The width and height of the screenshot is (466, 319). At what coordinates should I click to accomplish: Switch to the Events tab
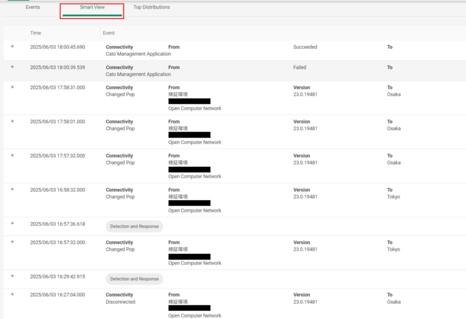coord(33,8)
